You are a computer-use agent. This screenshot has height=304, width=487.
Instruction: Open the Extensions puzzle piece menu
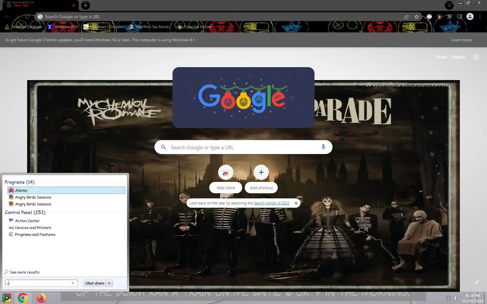[449, 17]
